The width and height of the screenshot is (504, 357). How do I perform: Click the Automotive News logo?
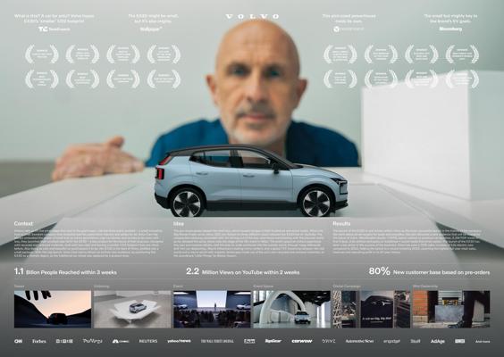point(359,341)
